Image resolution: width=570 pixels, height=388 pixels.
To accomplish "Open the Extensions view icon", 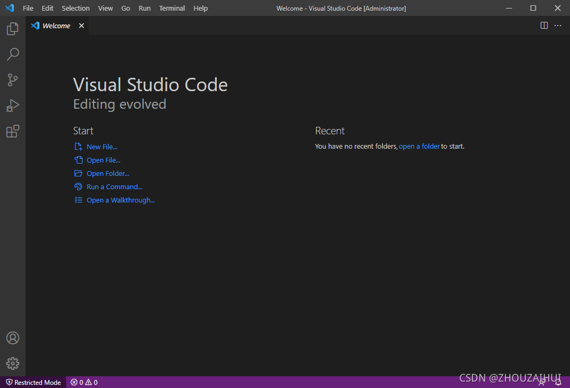I will (x=13, y=131).
